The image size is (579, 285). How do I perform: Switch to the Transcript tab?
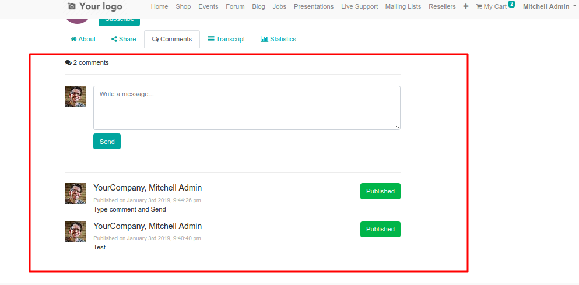(x=226, y=39)
